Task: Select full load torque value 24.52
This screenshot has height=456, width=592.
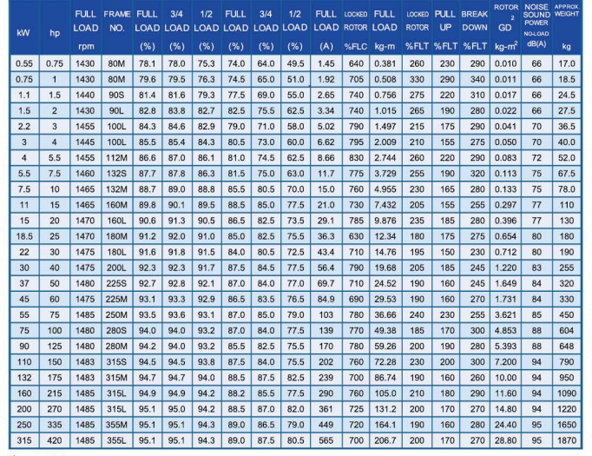Action: (x=385, y=284)
